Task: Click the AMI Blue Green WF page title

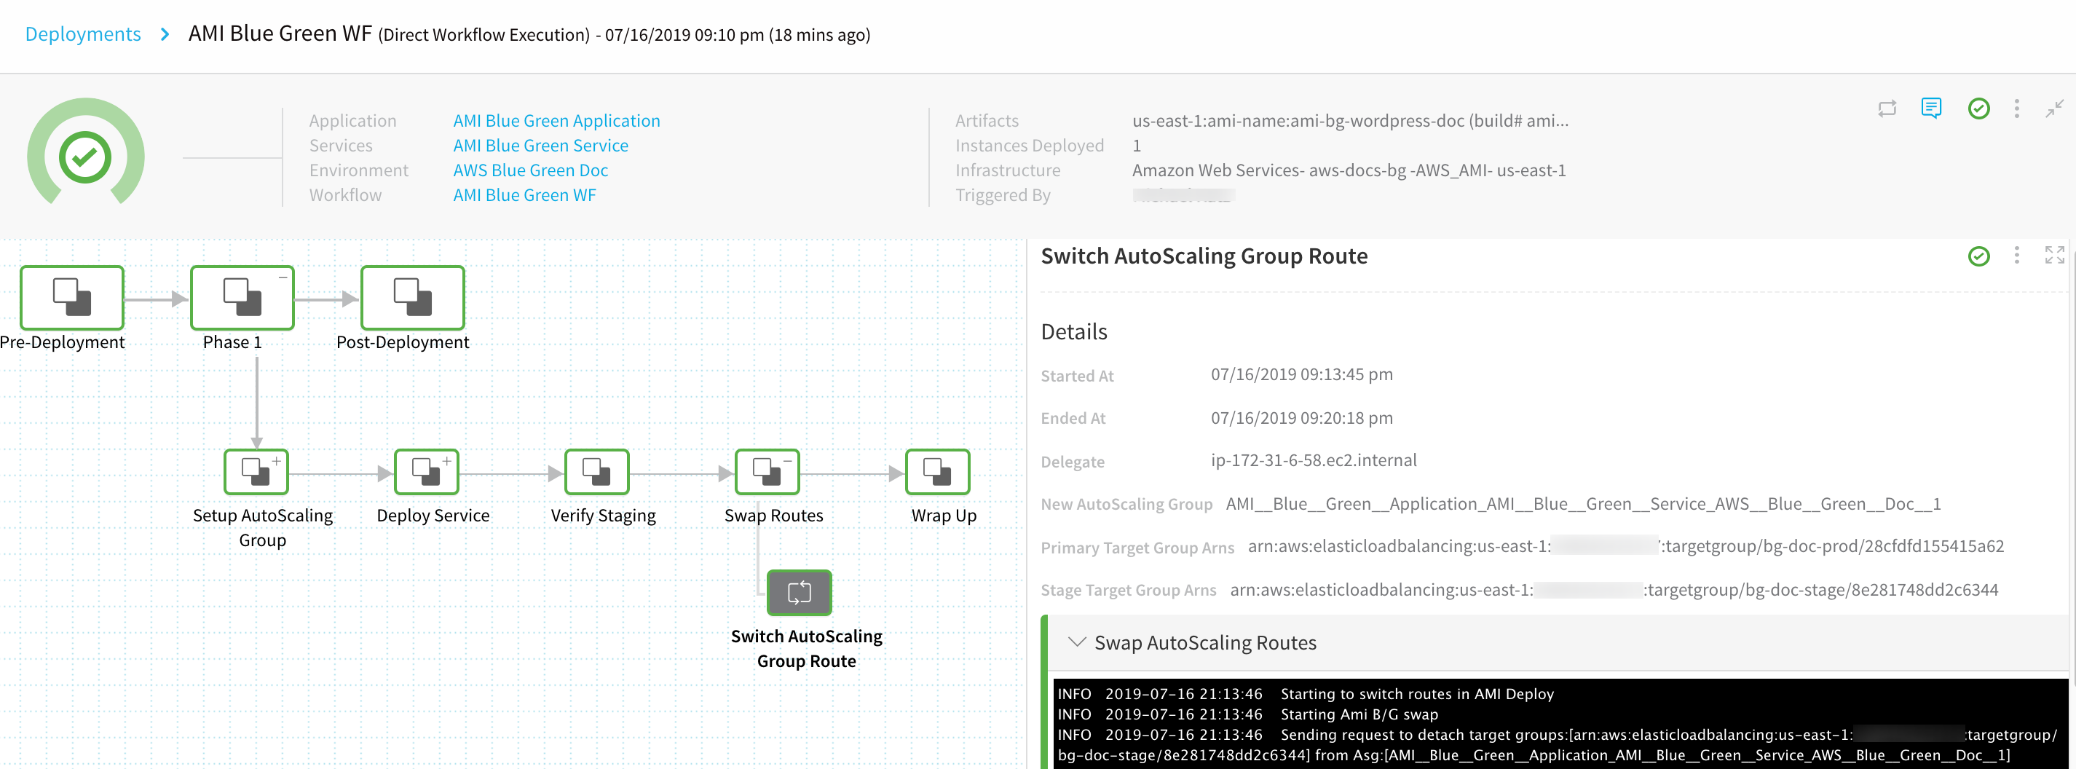Action: tap(280, 33)
